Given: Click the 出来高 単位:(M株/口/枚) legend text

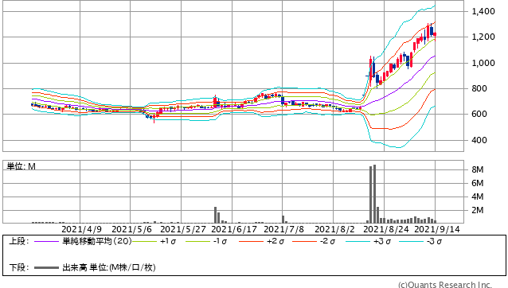Looking at the screenshot, I should point(109,267).
